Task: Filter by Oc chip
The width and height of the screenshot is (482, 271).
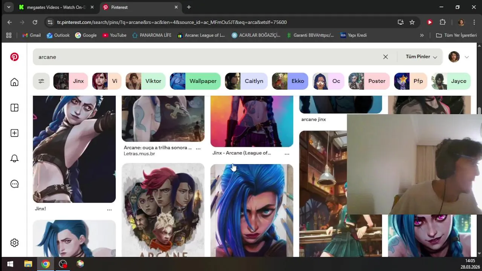Action: [x=328, y=81]
